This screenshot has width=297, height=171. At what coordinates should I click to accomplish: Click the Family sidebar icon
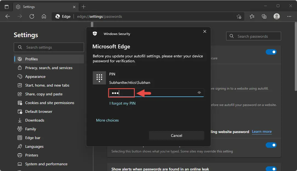coord(20,129)
